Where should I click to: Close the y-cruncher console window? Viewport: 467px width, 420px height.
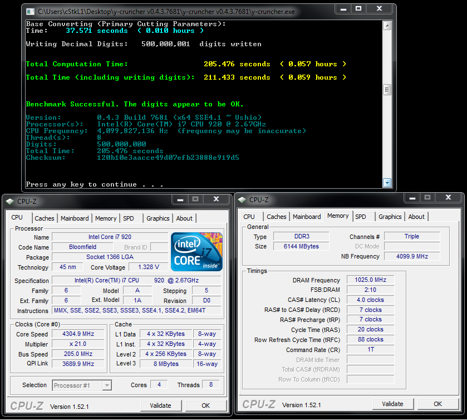[x=378, y=9]
